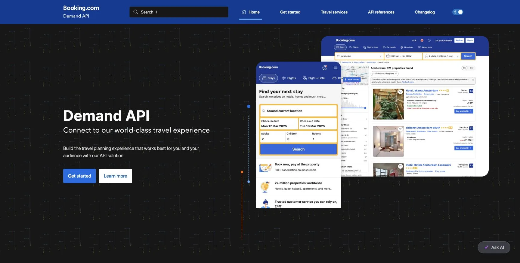
Task: Open the hamburger menu in the mobile mockup
Action: 336,68
